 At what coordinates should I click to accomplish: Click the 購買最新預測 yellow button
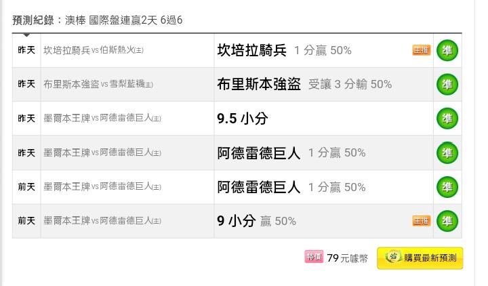(x=420, y=258)
